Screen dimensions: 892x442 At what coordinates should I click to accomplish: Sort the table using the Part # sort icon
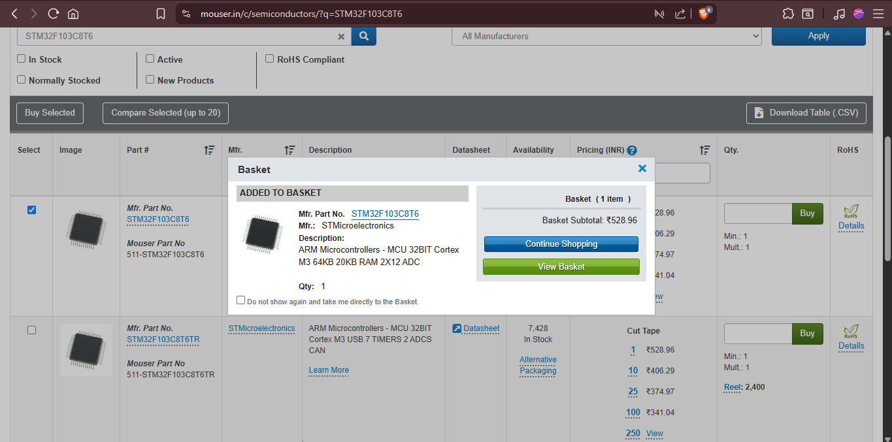tap(209, 150)
